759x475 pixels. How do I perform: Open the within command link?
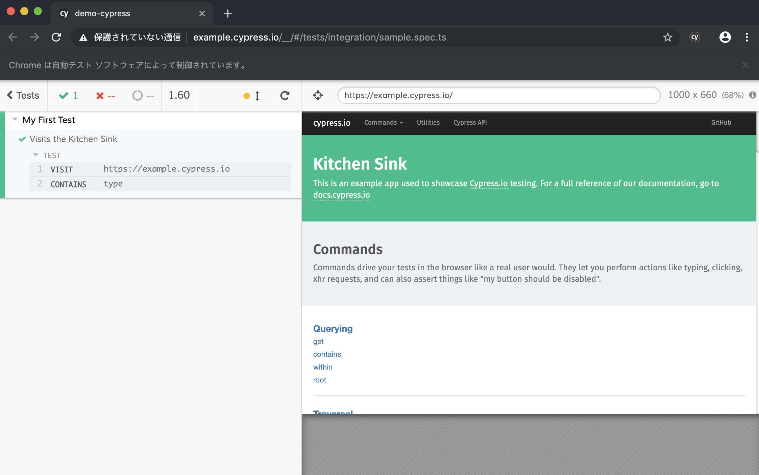tap(323, 367)
